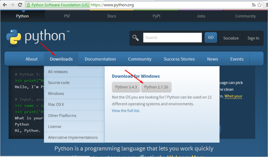Download Python 3.4.3 for Windows
Image resolution: width=268 pixels, height=157 pixels.
click(x=126, y=87)
